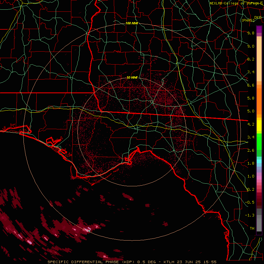Screen dimensions: 264x264
Task: Click the 0.2 legend value
Action: click(x=251, y=189)
